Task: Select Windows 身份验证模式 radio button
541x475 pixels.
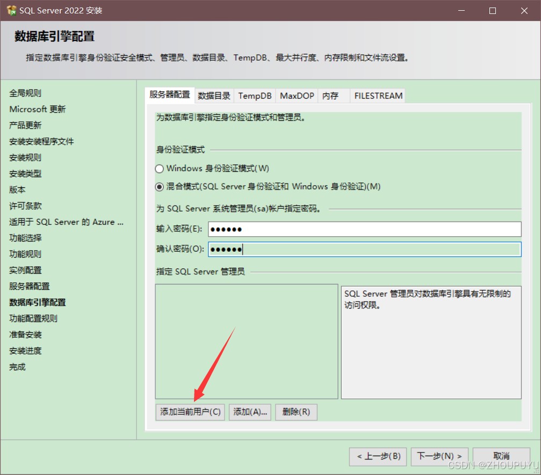Action: (159, 169)
